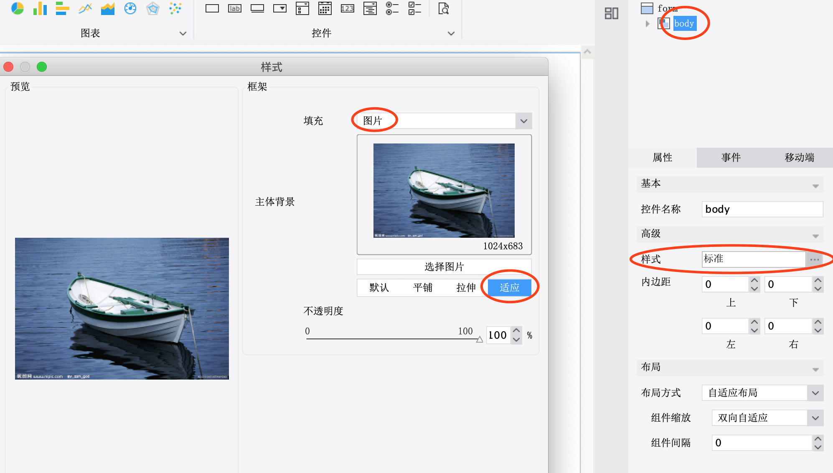The width and height of the screenshot is (833, 473).
Task: Insert a horizontal bar chart
Action: point(62,8)
